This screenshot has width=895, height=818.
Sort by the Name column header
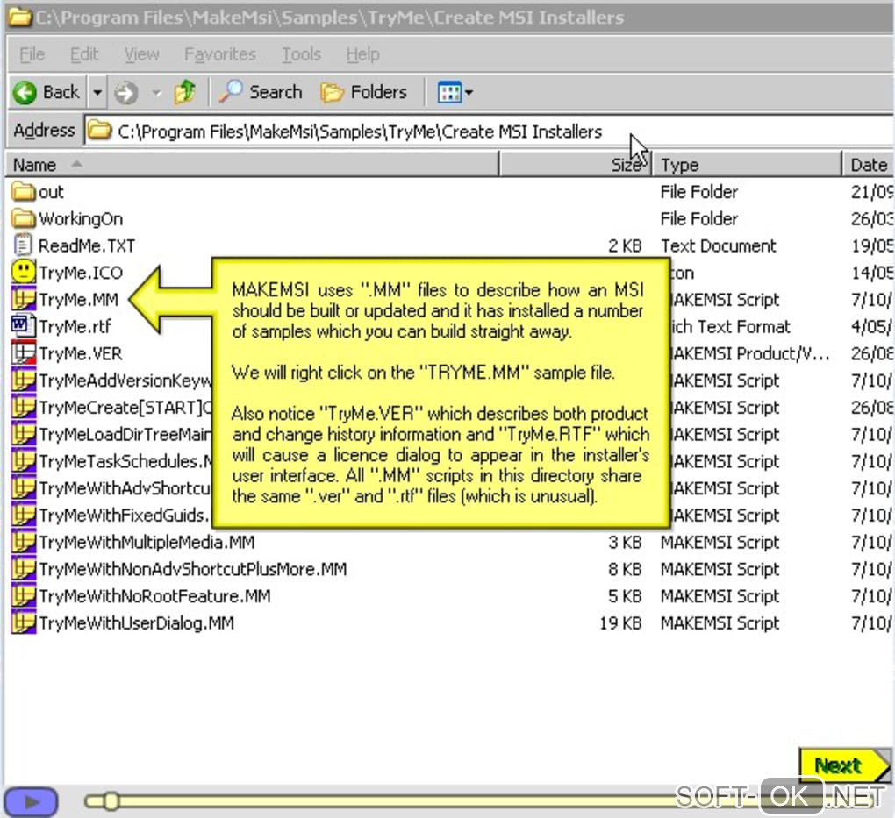253,165
